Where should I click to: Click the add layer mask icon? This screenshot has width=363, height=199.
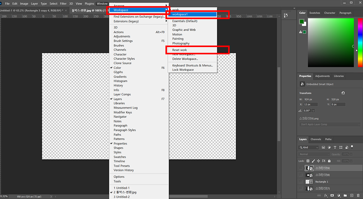coord(332,196)
